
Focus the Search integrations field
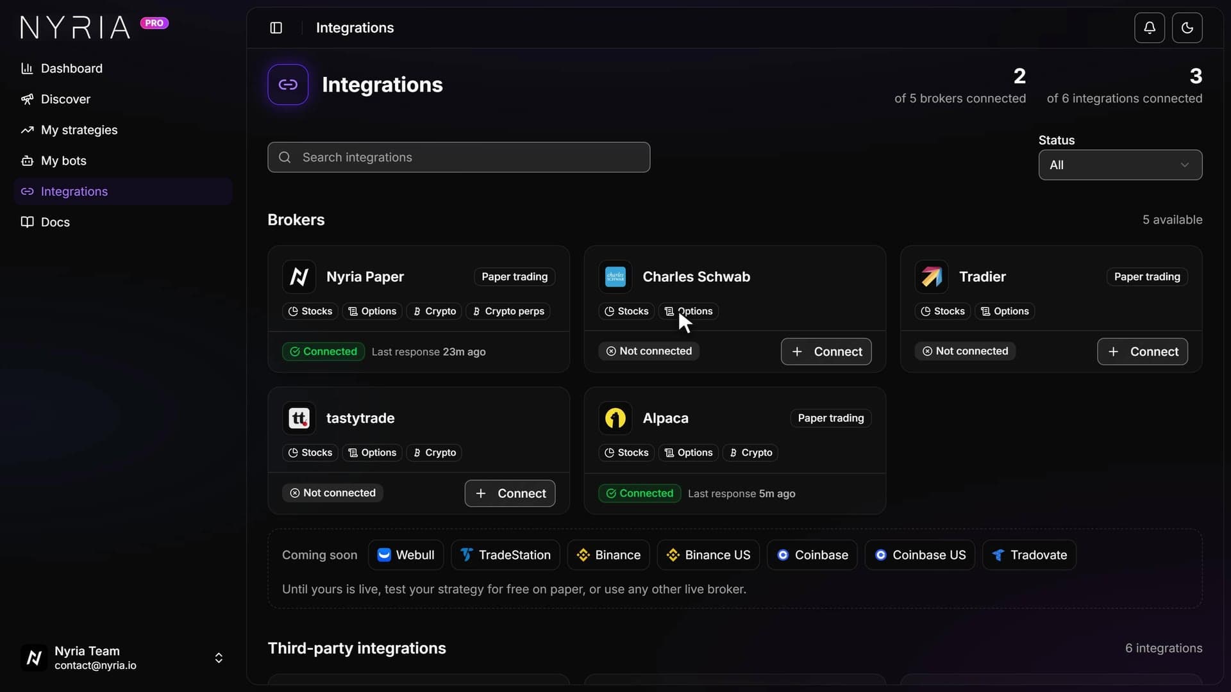459,158
